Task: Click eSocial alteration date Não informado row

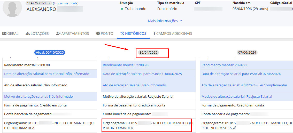Action: pos(50,74)
